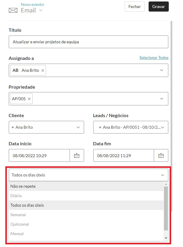Click the Título text input field
Viewport: 183px width, 247px height.
point(88,42)
